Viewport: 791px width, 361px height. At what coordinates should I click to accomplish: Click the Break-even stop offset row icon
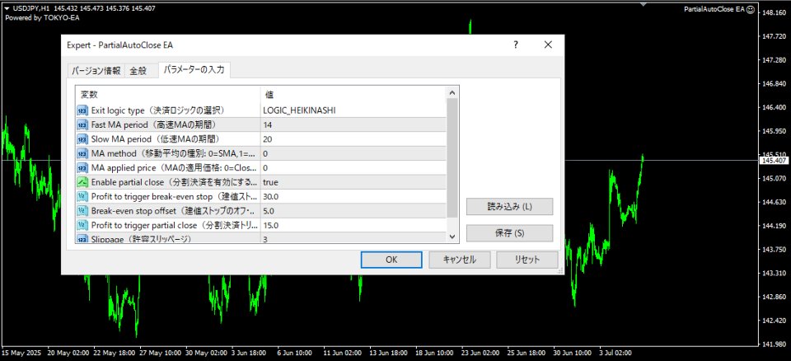pyautogui.click(x=82, y=210)
